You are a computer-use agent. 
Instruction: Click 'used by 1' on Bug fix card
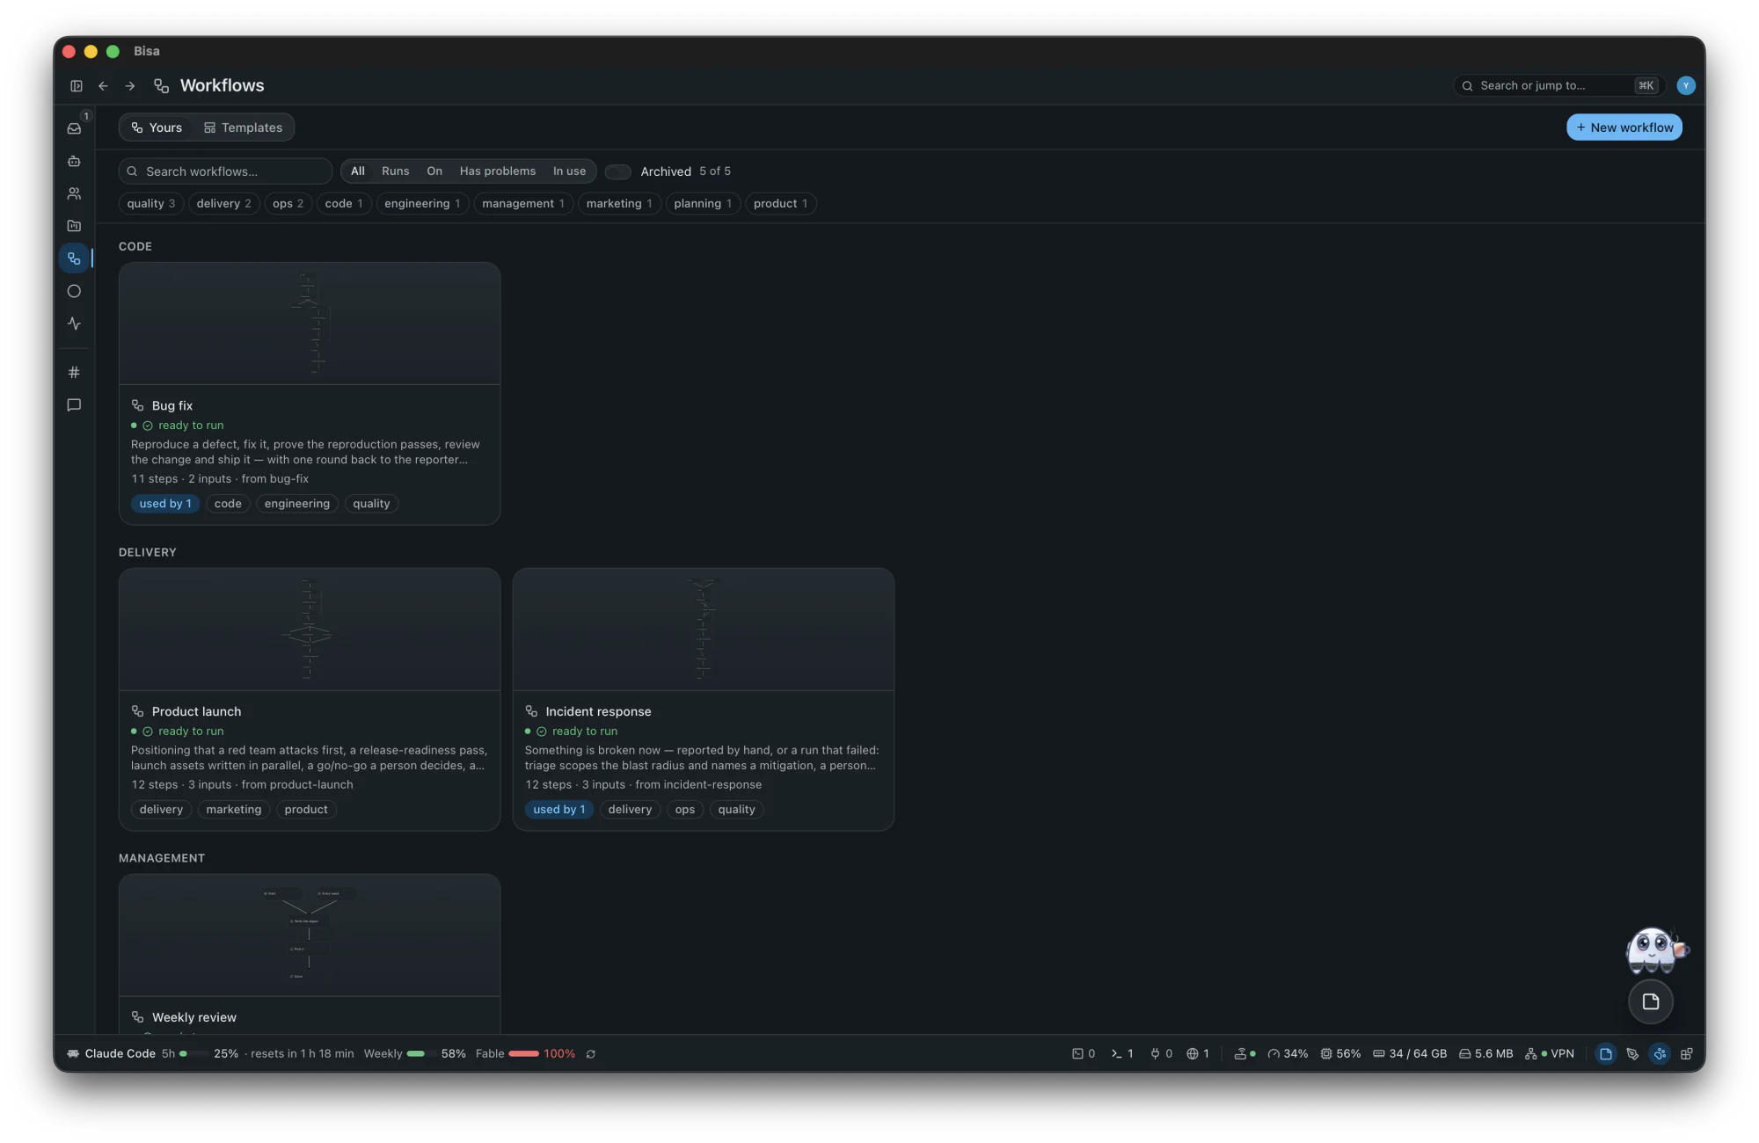[165, 504]
